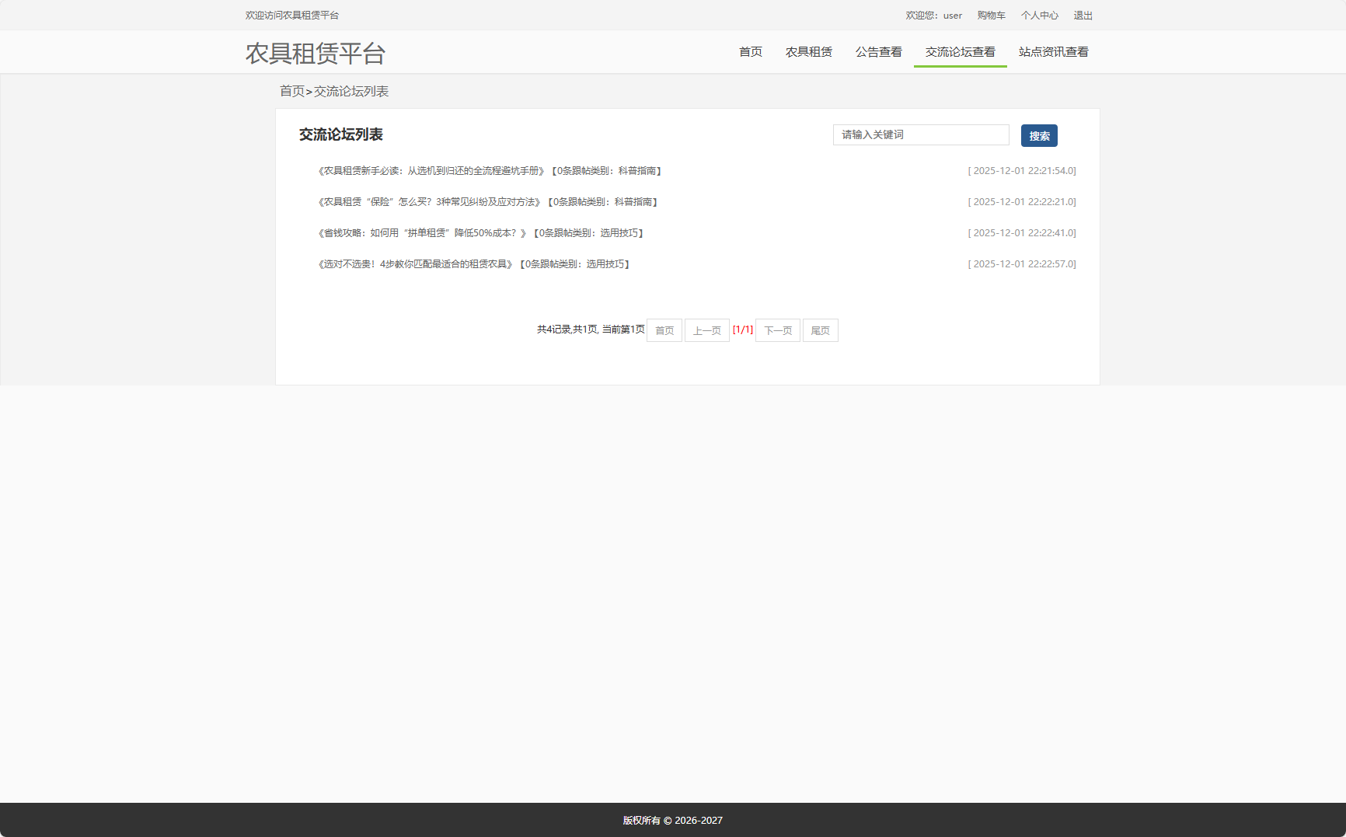Click the site title 农具租赁平台
The image size is (1346, 837).
[x=315, y=54]
